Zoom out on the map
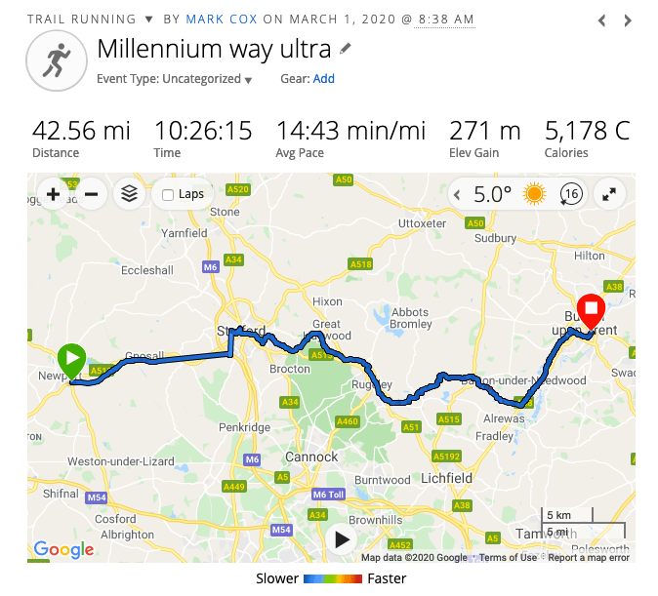Viewport: 658px width, 596px height. coord(91,194)
